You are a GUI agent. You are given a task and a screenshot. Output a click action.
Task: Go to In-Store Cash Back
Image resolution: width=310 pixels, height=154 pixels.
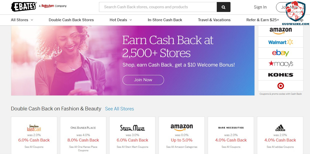[x=165, y=20]
